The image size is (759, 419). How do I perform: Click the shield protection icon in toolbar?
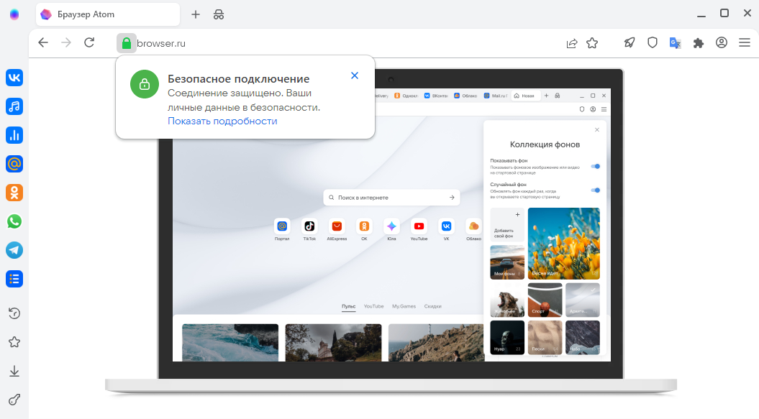652,42
